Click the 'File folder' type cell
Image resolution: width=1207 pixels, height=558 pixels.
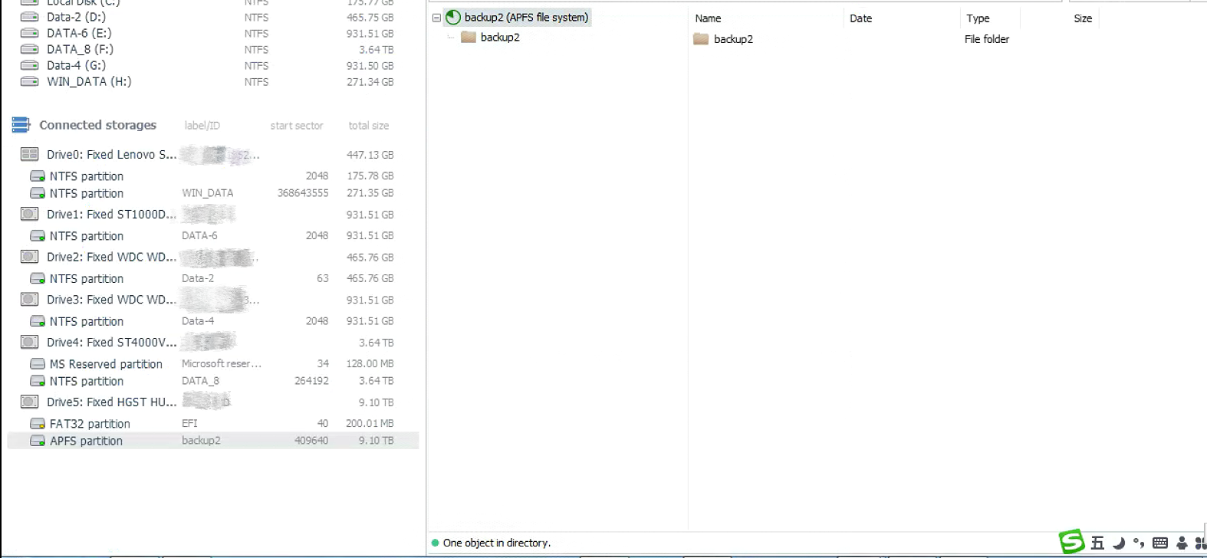[986, 39]
